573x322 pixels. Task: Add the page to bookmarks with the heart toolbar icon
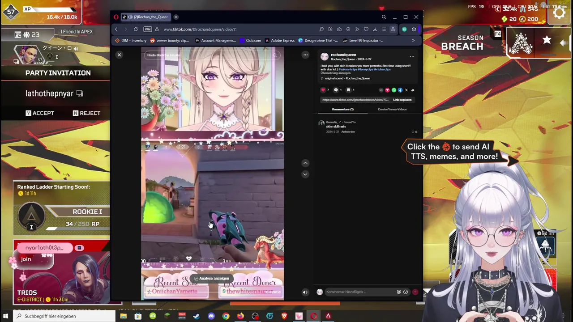point(366,29)
